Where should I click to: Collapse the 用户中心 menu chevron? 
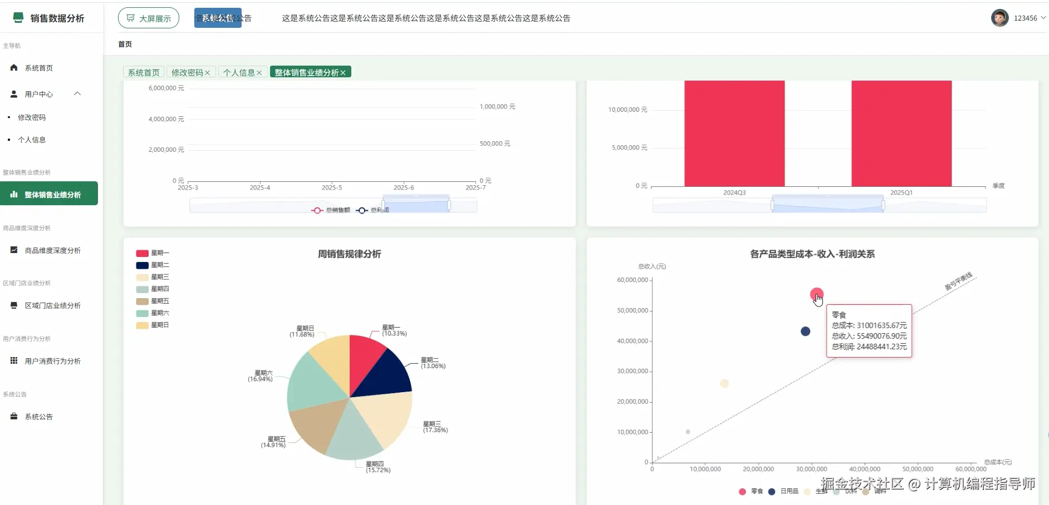pos(78,93)
